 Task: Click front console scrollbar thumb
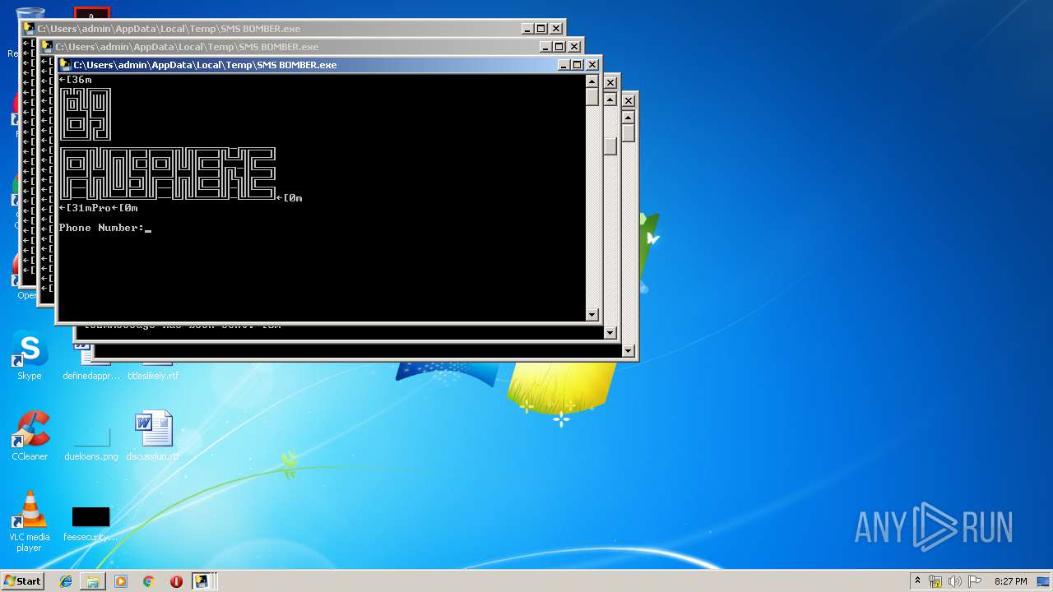tap(592, 96)
